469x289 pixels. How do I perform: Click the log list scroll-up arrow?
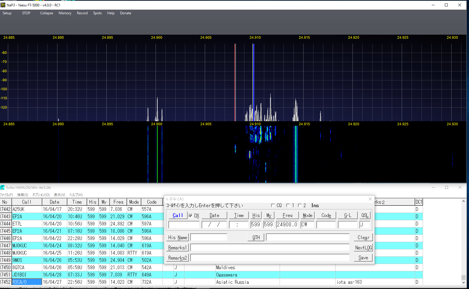463,201
